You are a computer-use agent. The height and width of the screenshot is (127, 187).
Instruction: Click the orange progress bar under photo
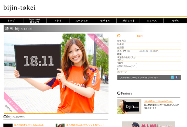pos(34,114)
